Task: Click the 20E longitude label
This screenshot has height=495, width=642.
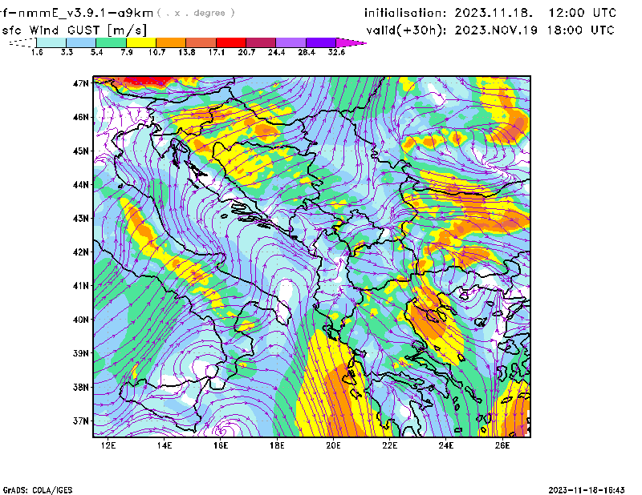Action: point(333,445)
